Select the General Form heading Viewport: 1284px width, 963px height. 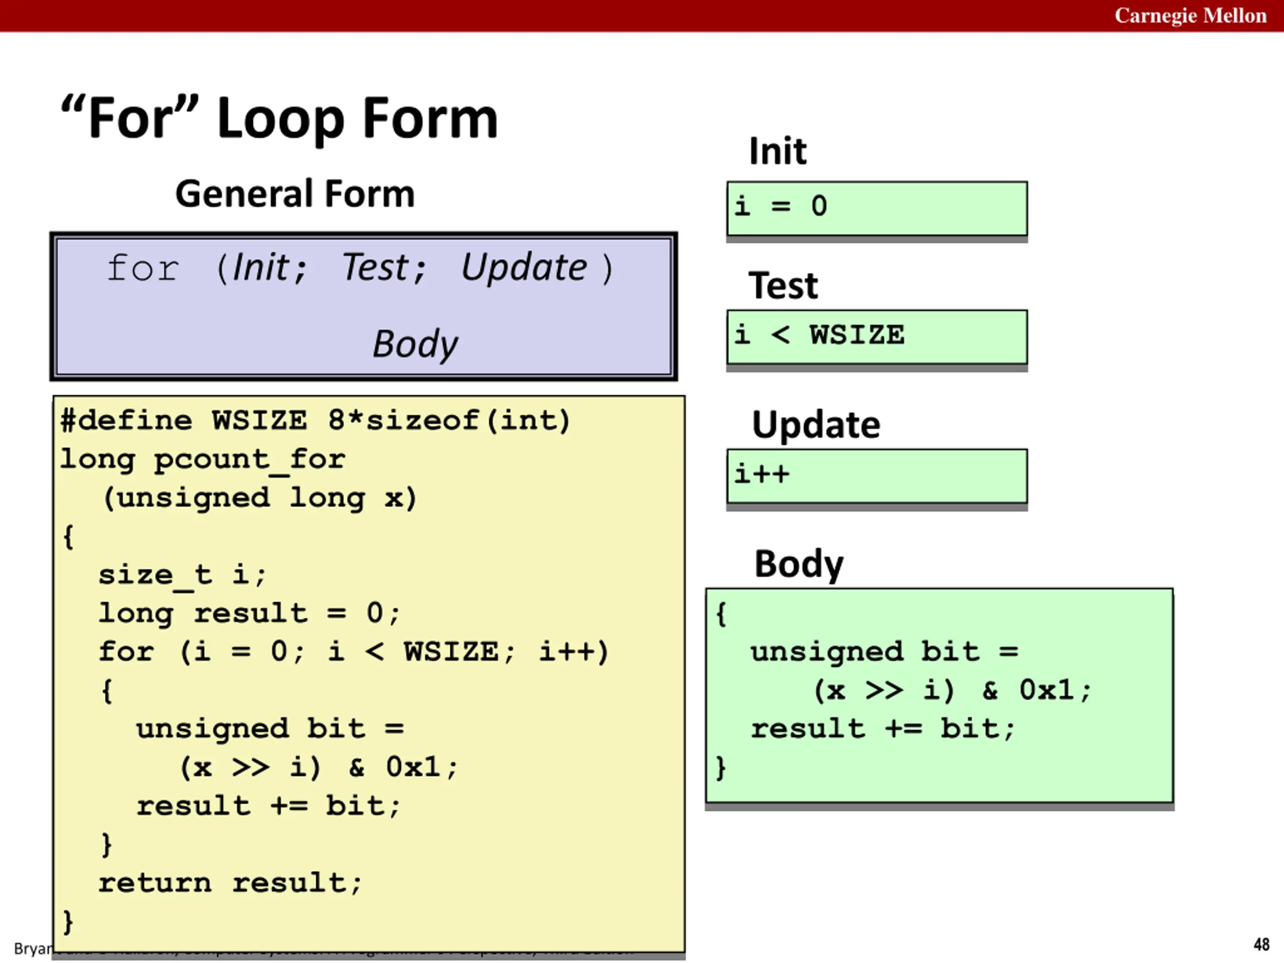(295, 193)
